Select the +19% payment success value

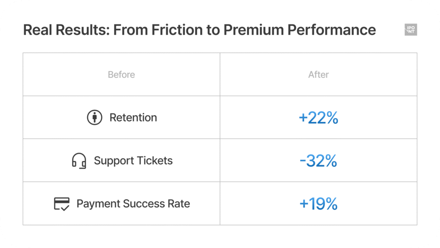click(x=318, y=204)
